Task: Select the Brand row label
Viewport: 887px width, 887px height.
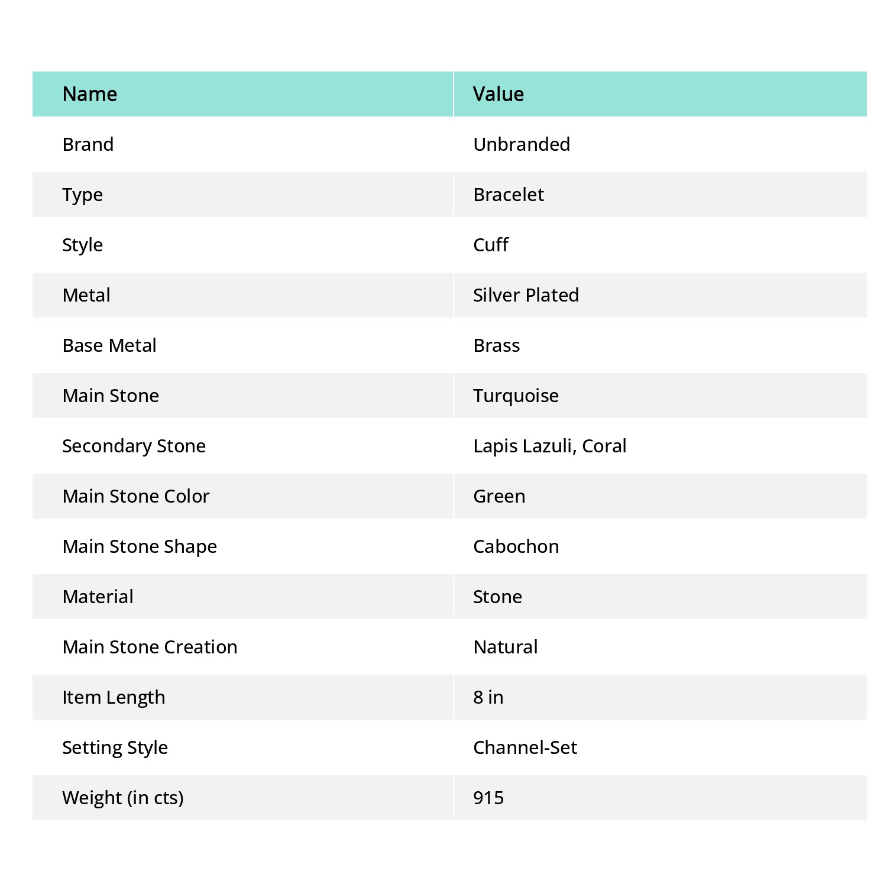Action: [88, 144]
